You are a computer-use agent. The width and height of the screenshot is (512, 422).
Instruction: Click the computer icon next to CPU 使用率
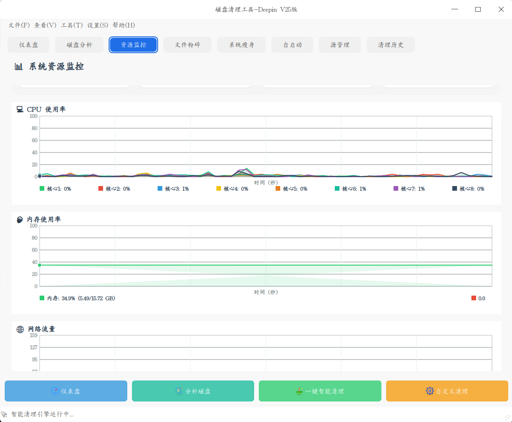tap(20, 110)
